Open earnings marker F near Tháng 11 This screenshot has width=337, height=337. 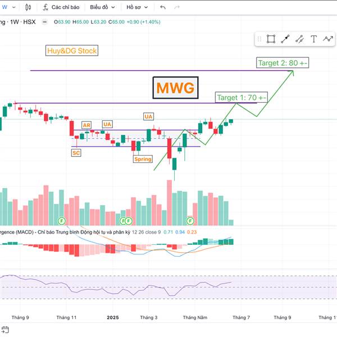pos(62,221)
